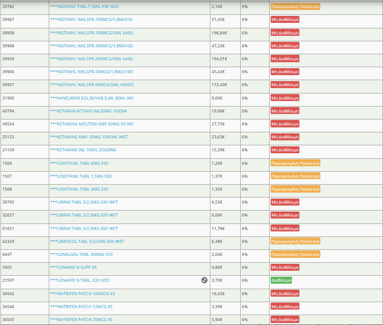This screenshot has height=325, width=383.
Task: Open the MATRIFEN PATCH 100MCG X5 link
Action: [83, 294]
